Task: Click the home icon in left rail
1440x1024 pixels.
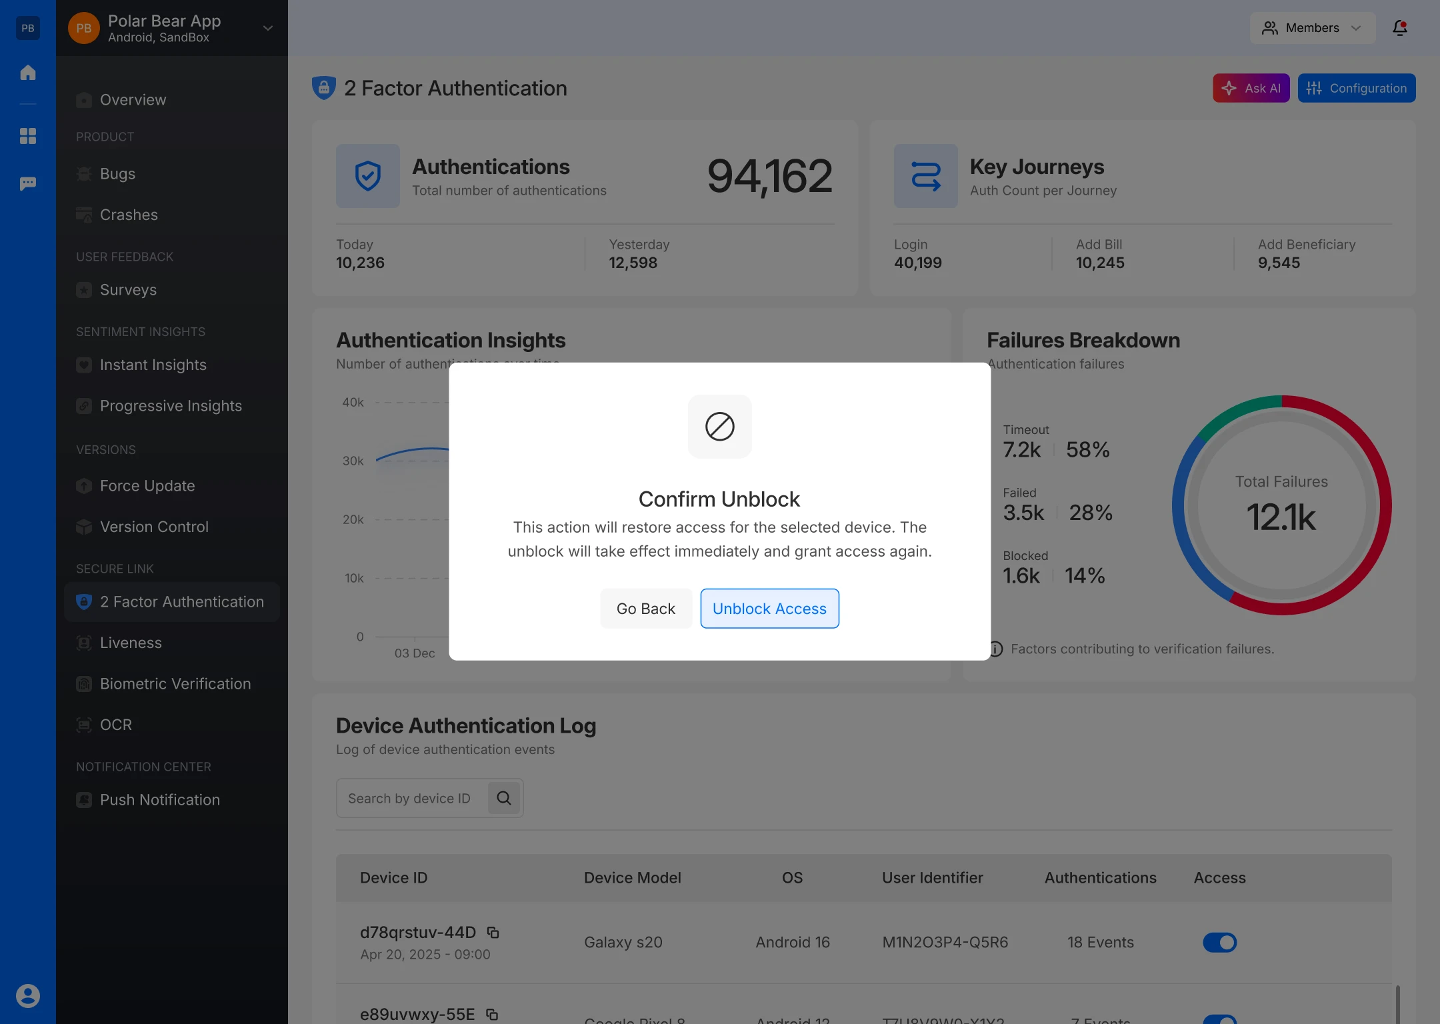Action: point(28,73)
